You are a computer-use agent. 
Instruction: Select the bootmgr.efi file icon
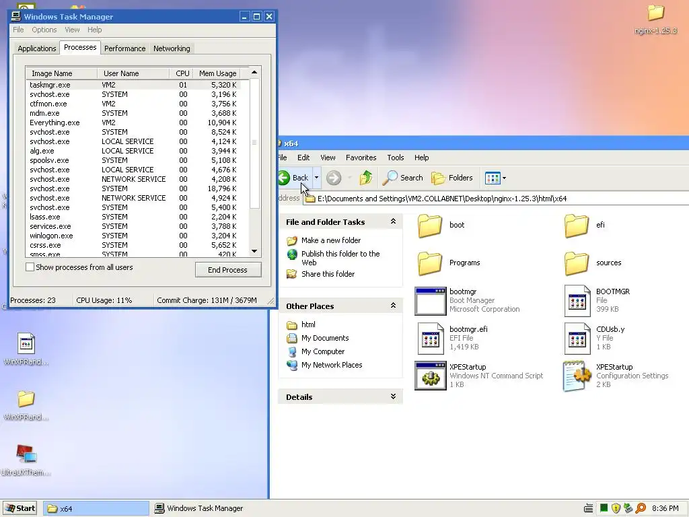click(x=430, y=339)
